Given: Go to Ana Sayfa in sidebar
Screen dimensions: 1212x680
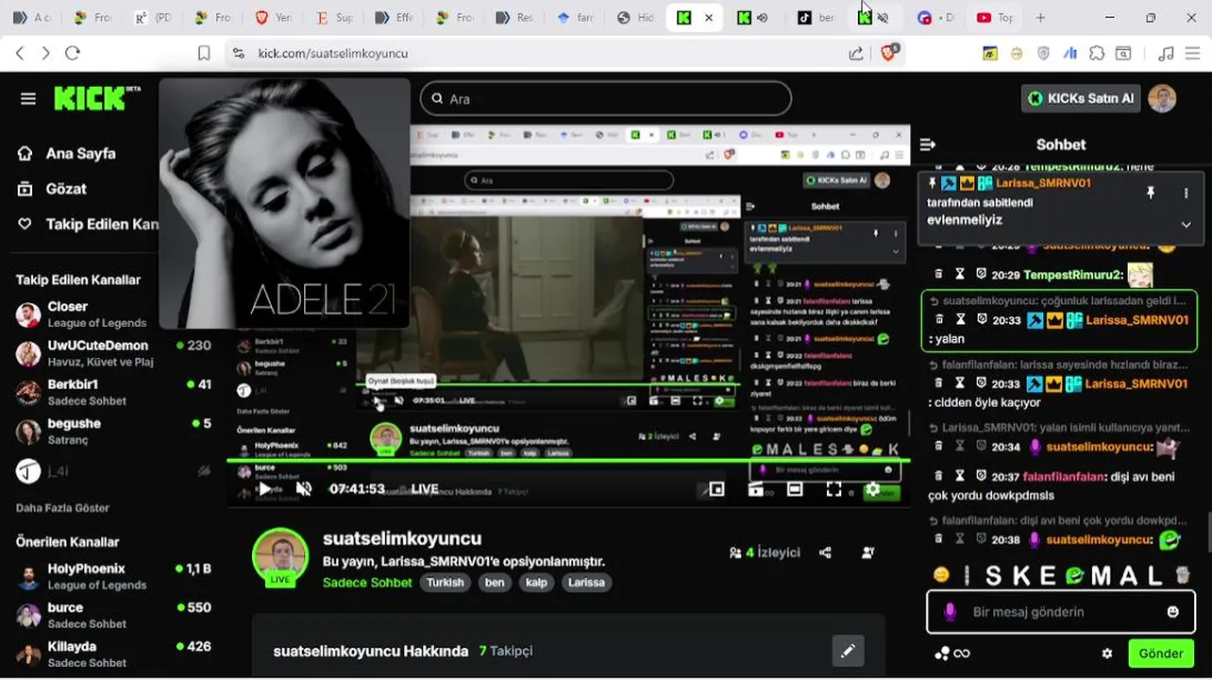Looking at the screenshot, I should pyautogui.click(x=68, y=153).
